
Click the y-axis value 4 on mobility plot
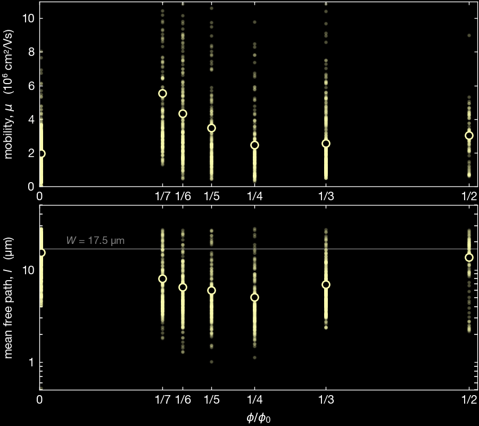(x=31, y=119)
